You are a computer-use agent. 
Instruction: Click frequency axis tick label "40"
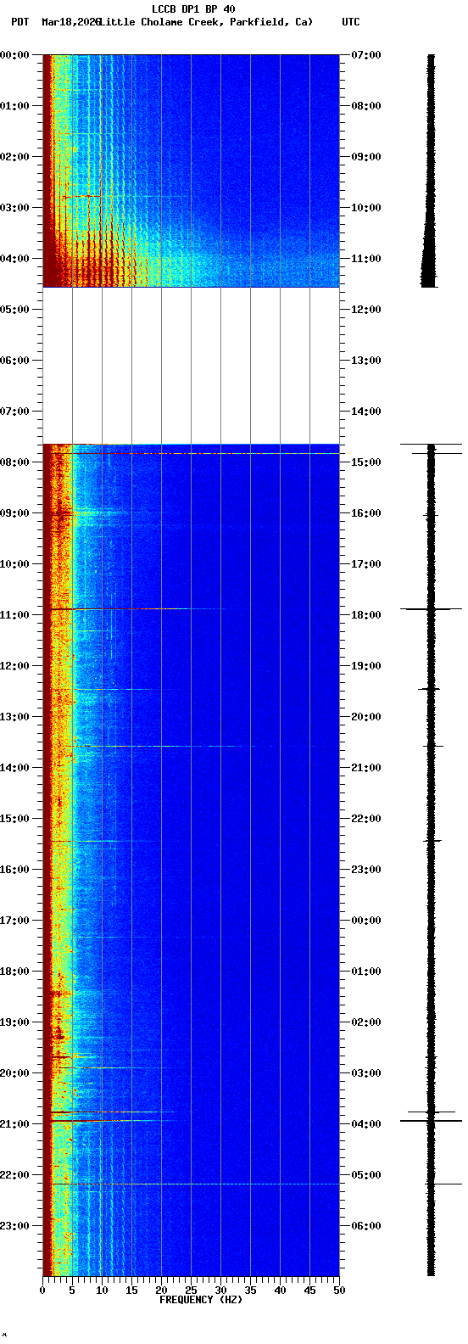[x=280, y=1291]
